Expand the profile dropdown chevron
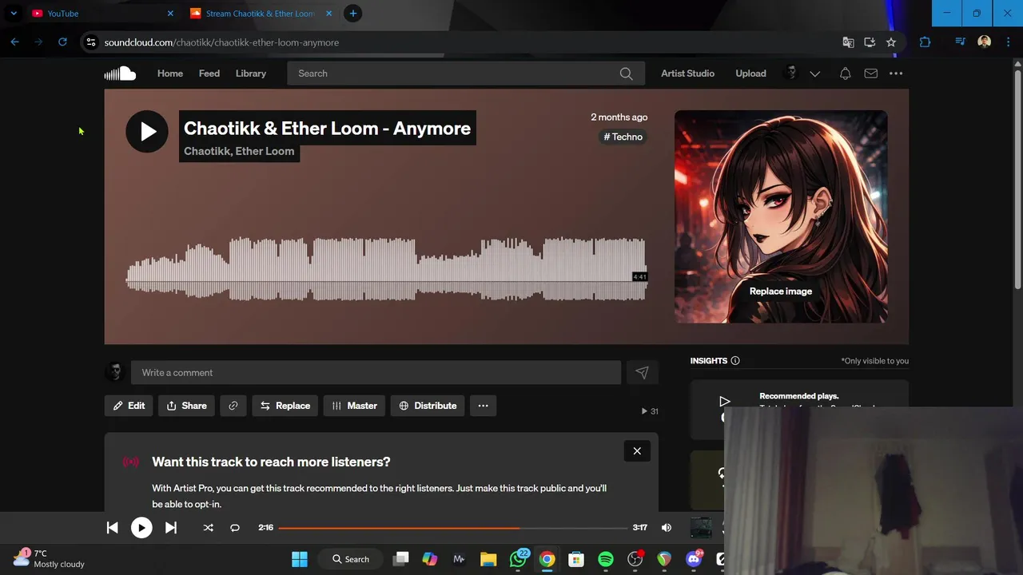 (814, 73)
